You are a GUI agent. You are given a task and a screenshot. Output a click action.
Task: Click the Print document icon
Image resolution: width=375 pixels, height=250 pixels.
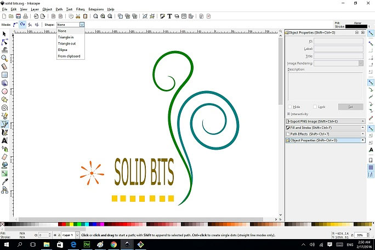point(25,16)
